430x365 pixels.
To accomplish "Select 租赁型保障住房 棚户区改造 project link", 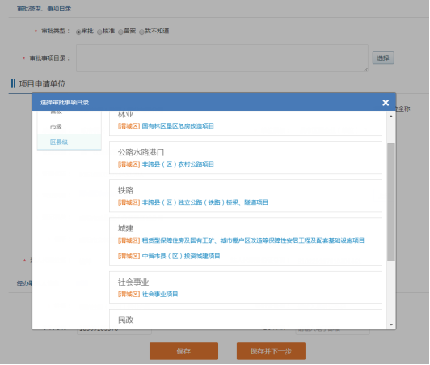I will coord(253,240).
